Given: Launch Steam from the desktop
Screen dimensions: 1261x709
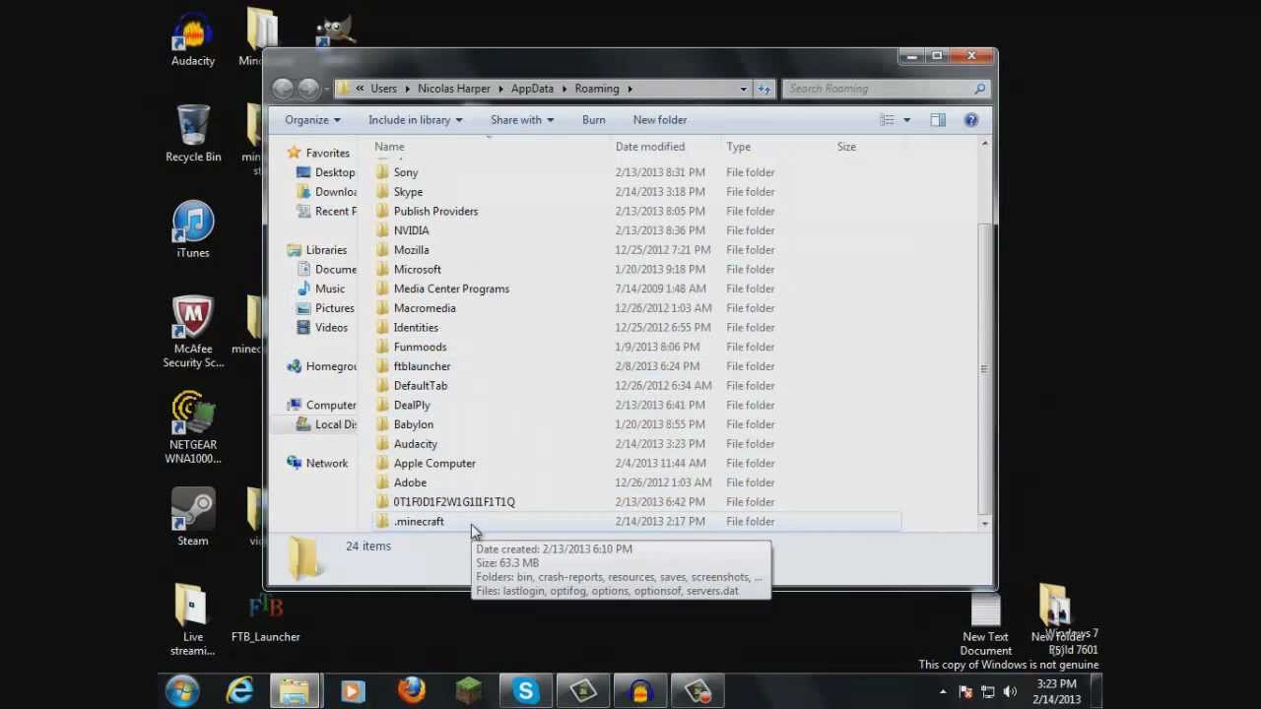Looking at the screenshot, I should (193, 517).
